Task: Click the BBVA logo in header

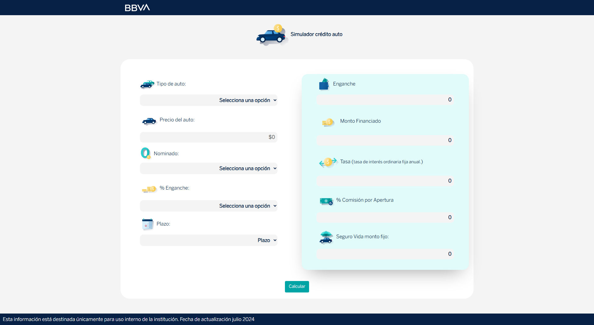Action: click(137, 8)
